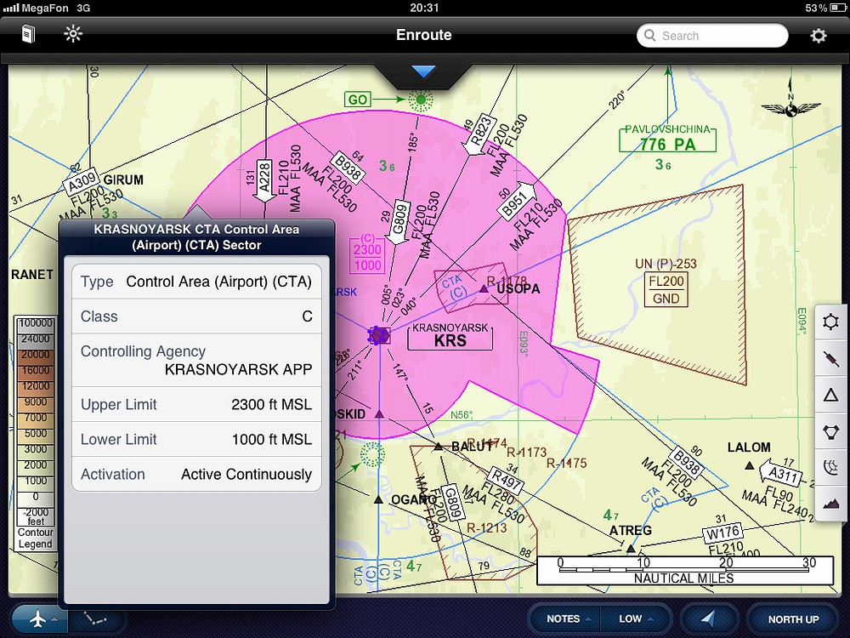Toggle the airports layer icon
This screenshot has height=638, width=850.
coord(830,322)
